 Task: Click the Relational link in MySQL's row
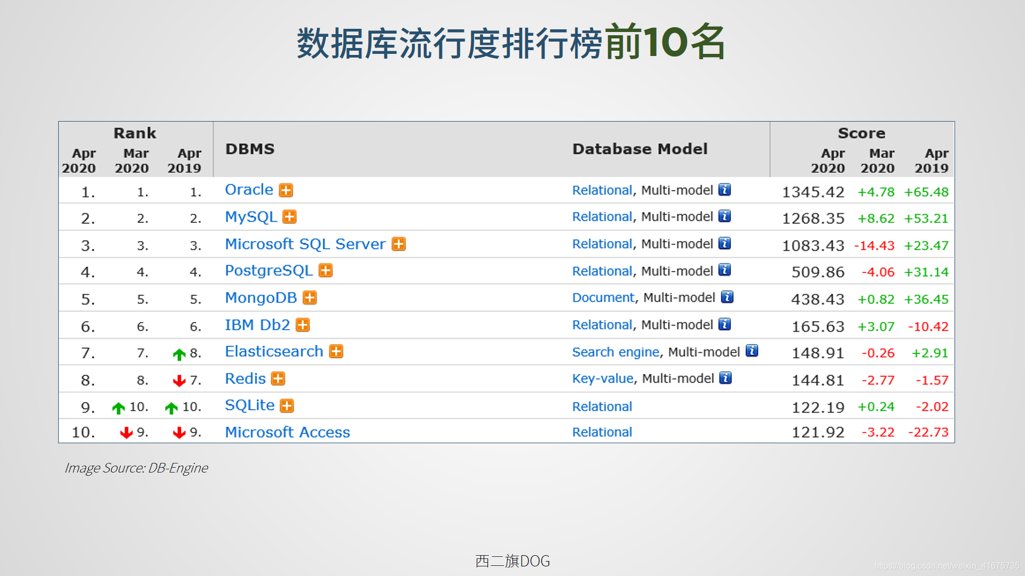point(602,217)
